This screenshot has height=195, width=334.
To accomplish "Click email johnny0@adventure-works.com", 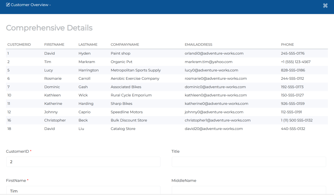I will point(214,112).
